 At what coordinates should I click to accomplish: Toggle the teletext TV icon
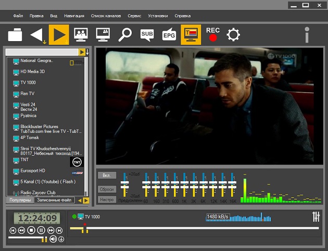click(191, 34)
